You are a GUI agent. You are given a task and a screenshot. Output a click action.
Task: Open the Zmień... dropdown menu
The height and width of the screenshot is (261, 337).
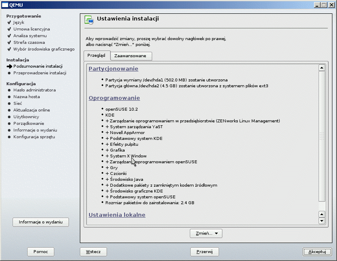click(206, 233)
